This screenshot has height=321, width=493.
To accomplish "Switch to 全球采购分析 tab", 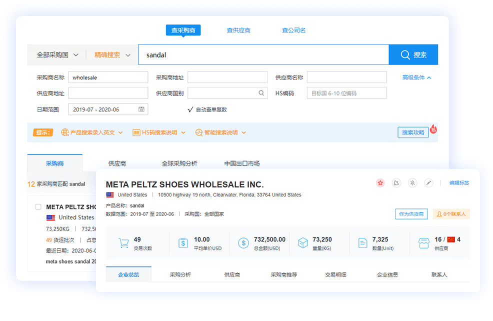I will point(179,163).
